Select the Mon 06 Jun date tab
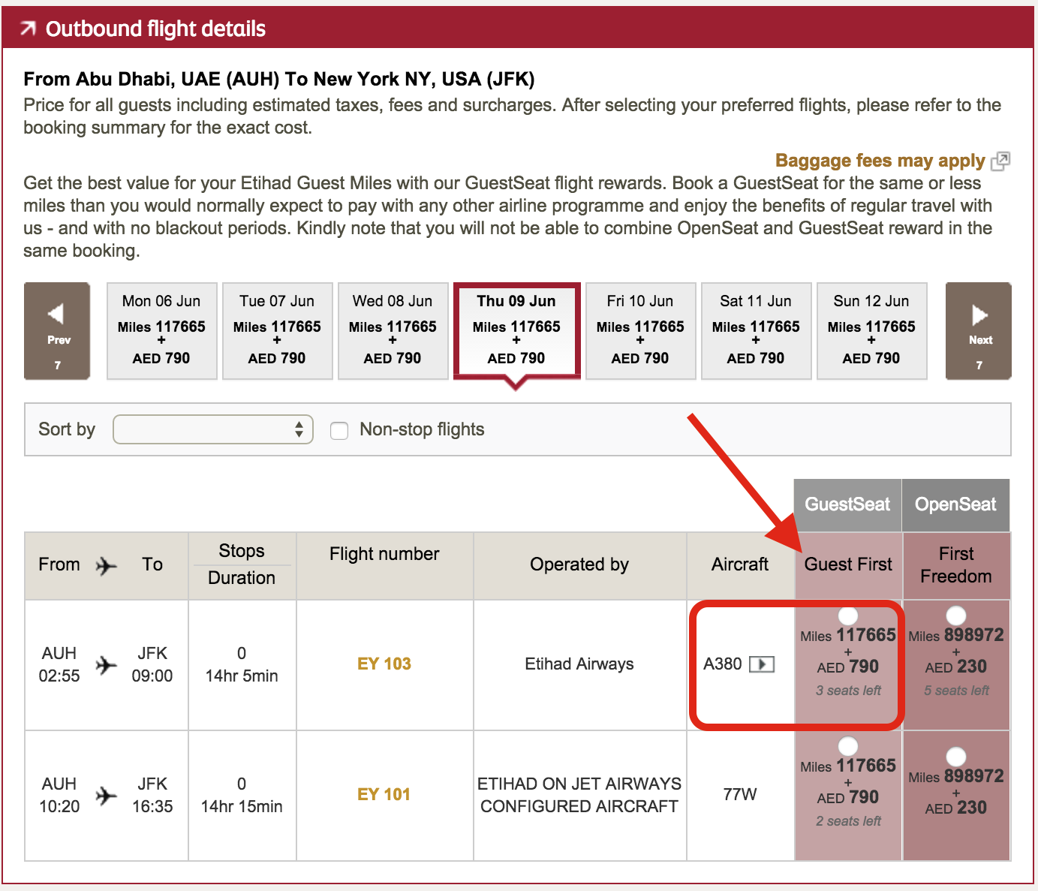The height and width of the screenshot is (891, 1038). point(161,331)
